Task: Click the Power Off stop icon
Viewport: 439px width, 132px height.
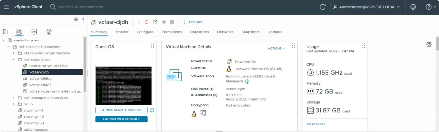Action: 147,22
